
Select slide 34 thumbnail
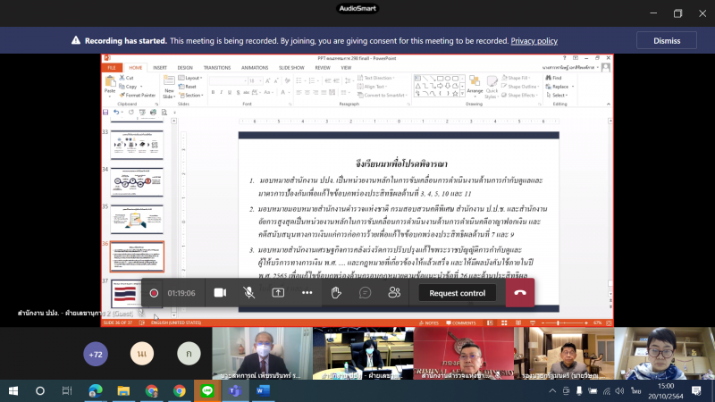137,182
